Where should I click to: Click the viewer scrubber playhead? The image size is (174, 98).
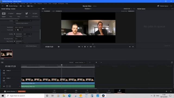point(93,44)
